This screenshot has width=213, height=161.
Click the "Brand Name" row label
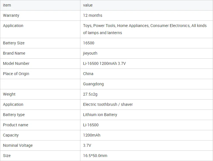pos(14,53)
